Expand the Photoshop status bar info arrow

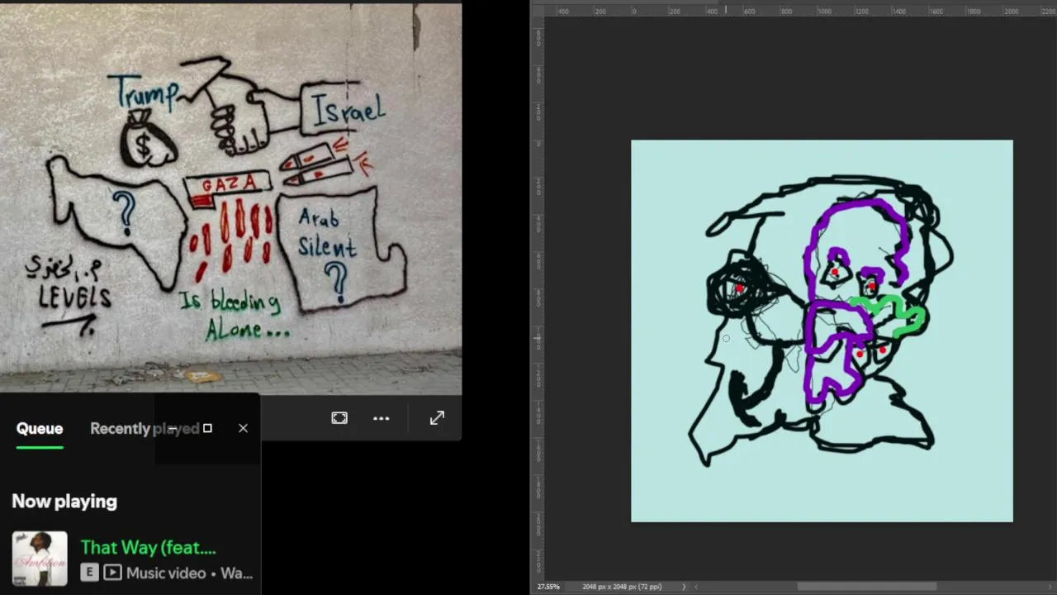tap(683, 587)
